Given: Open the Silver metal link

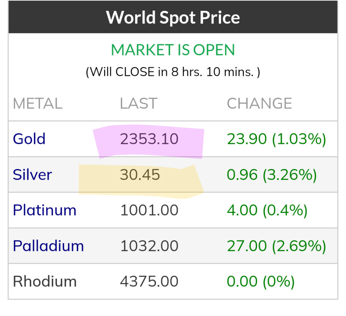Looking at the screenshot, I should [x=32, y=175].
